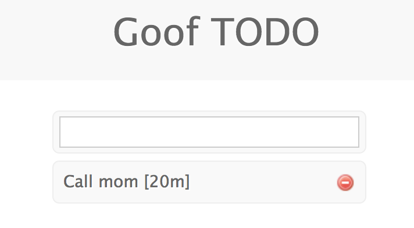Click the word Call in todo item

coord(78,181)
